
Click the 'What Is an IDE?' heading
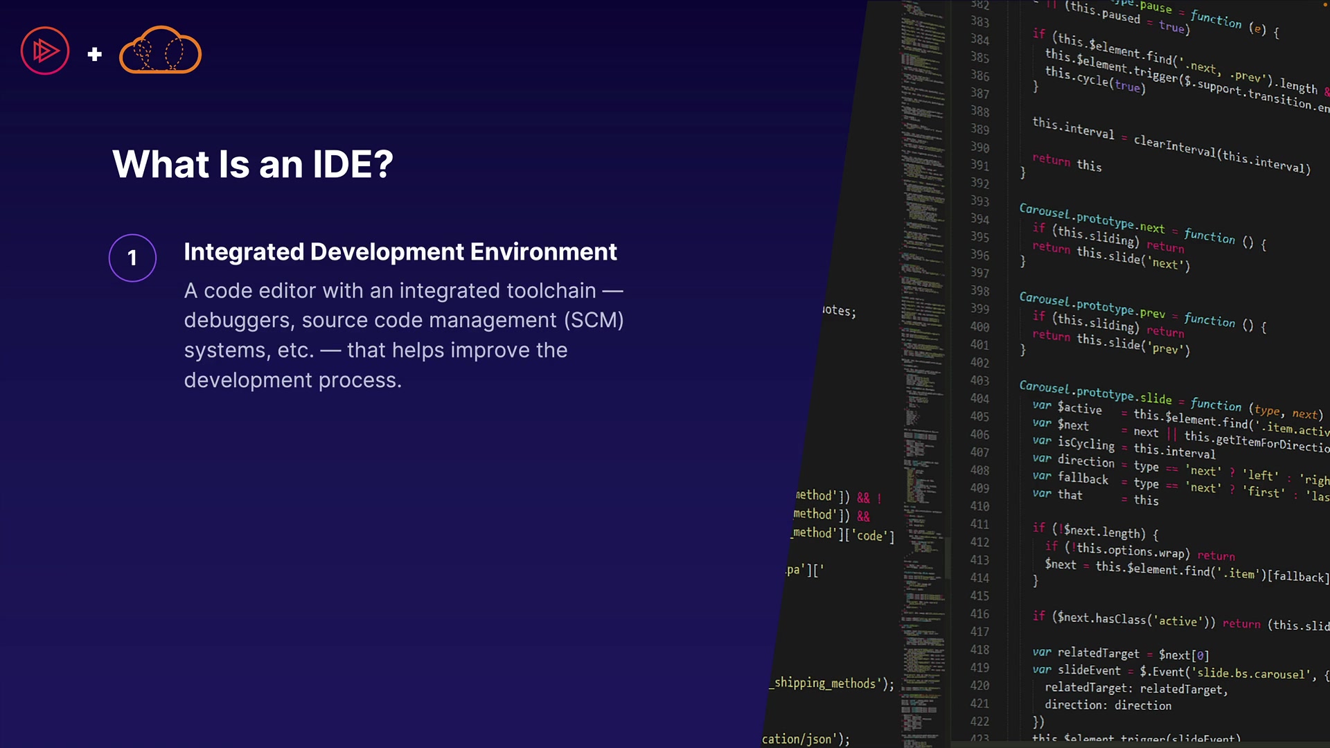(253, 164)
